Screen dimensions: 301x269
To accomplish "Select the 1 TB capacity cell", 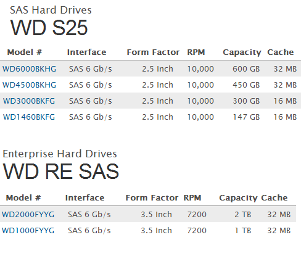I will coord(243,231).
